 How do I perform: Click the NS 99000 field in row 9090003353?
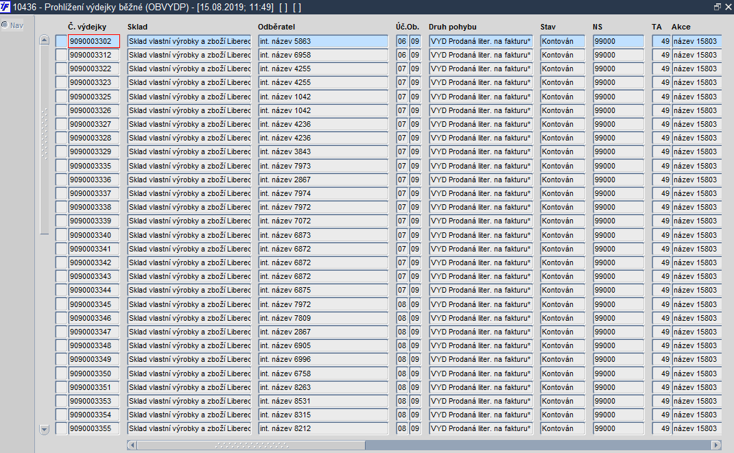[618, 401]
